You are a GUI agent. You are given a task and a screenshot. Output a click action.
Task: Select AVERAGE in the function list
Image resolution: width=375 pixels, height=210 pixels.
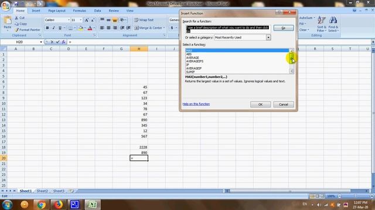click(193, 58)
